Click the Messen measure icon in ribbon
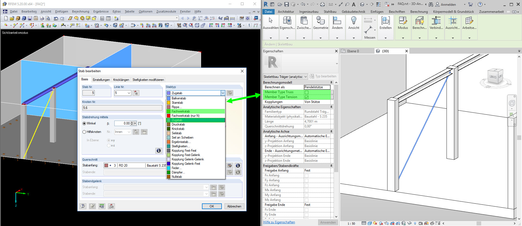 tap(368, 29)
